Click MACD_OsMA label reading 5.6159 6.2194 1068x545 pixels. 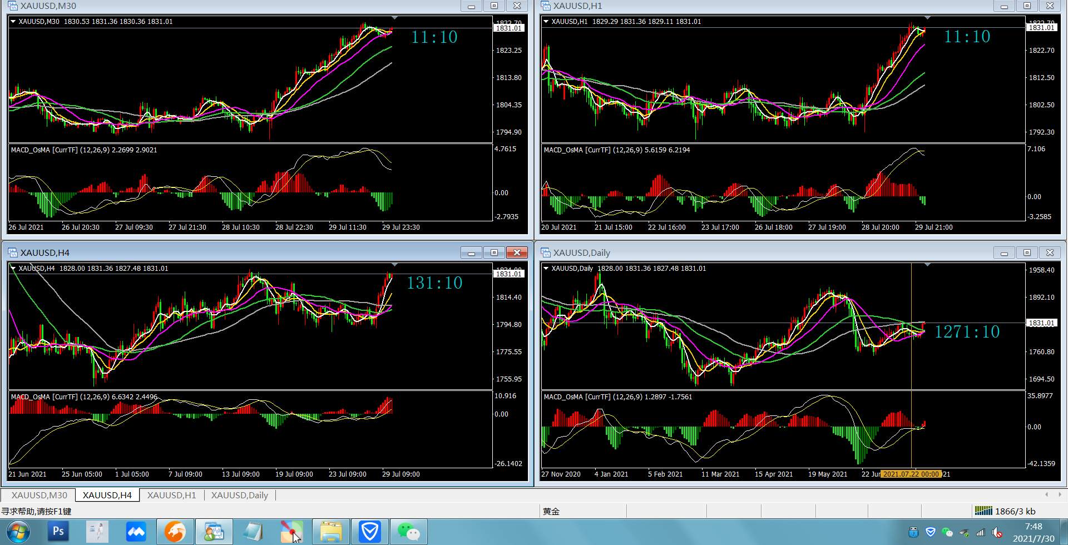[617, 150]
